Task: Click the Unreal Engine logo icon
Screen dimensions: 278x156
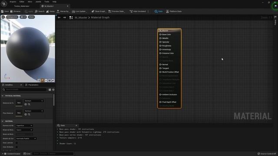Action: click(4, 3)
